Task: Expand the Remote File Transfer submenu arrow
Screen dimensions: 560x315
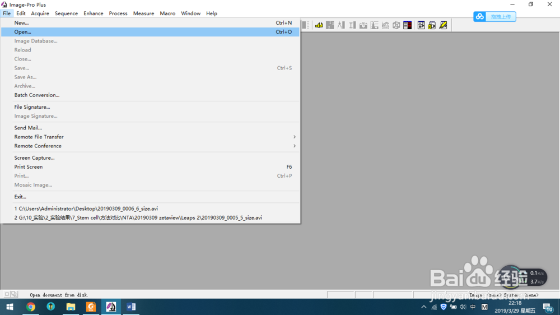Action: tap(295, 137)
